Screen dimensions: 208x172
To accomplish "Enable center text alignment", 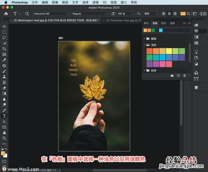I will coord(169,14).
